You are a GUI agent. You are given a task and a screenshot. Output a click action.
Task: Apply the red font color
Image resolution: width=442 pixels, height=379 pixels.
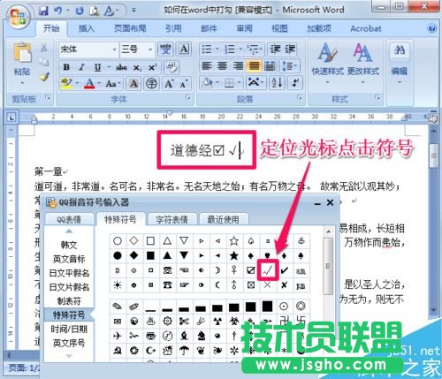coord(89,84)
